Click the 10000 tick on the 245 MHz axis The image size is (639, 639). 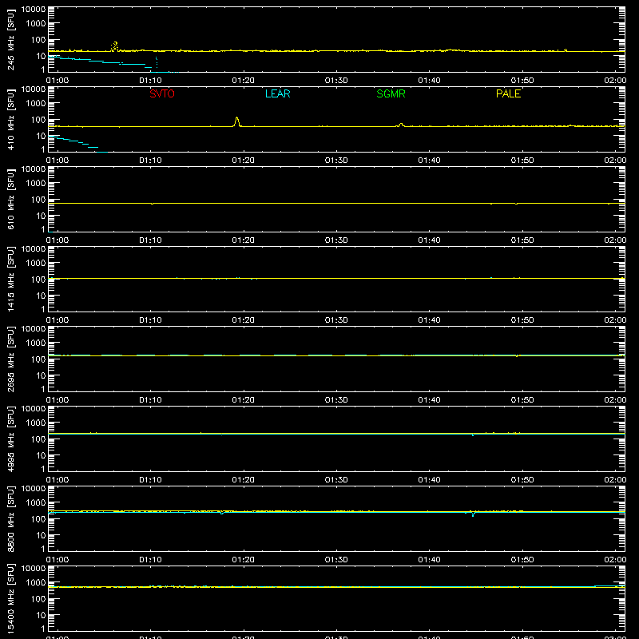click(34, 10)
